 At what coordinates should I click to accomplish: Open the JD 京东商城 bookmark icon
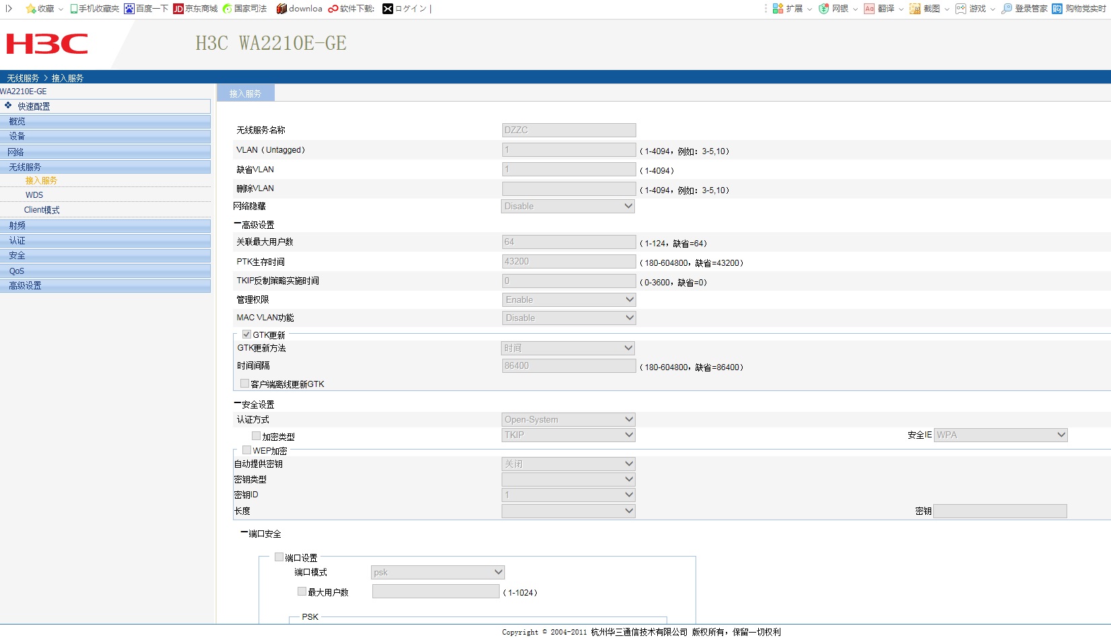pos(178,9)
